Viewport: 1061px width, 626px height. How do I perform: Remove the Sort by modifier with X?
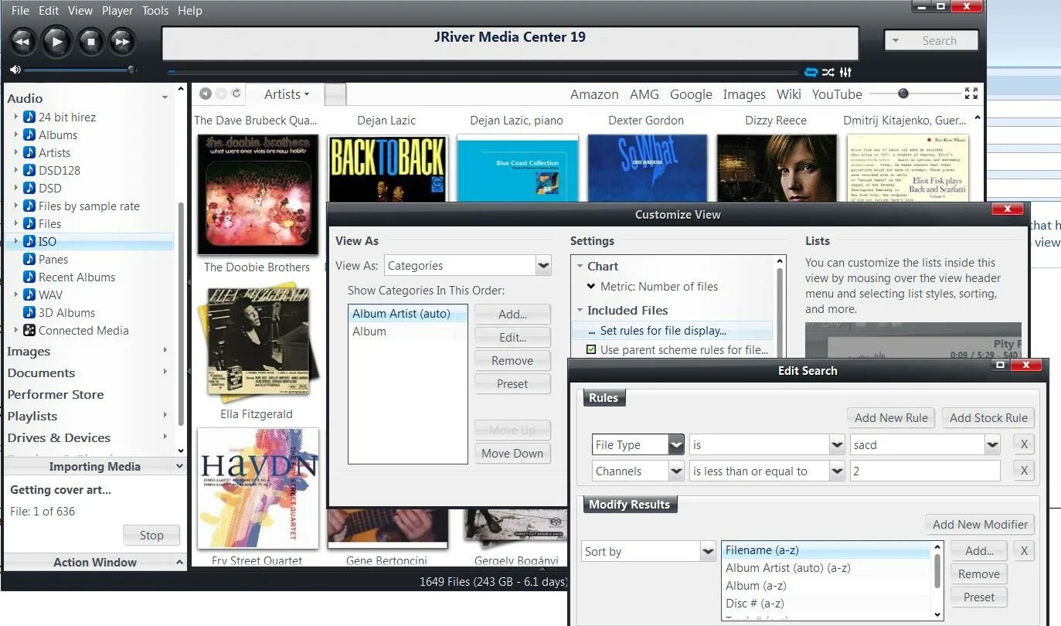pyautogui.click(x=1024, y=551)
